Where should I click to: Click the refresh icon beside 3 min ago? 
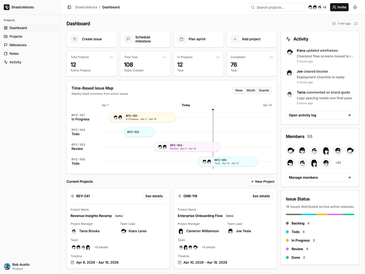(356, 24)
